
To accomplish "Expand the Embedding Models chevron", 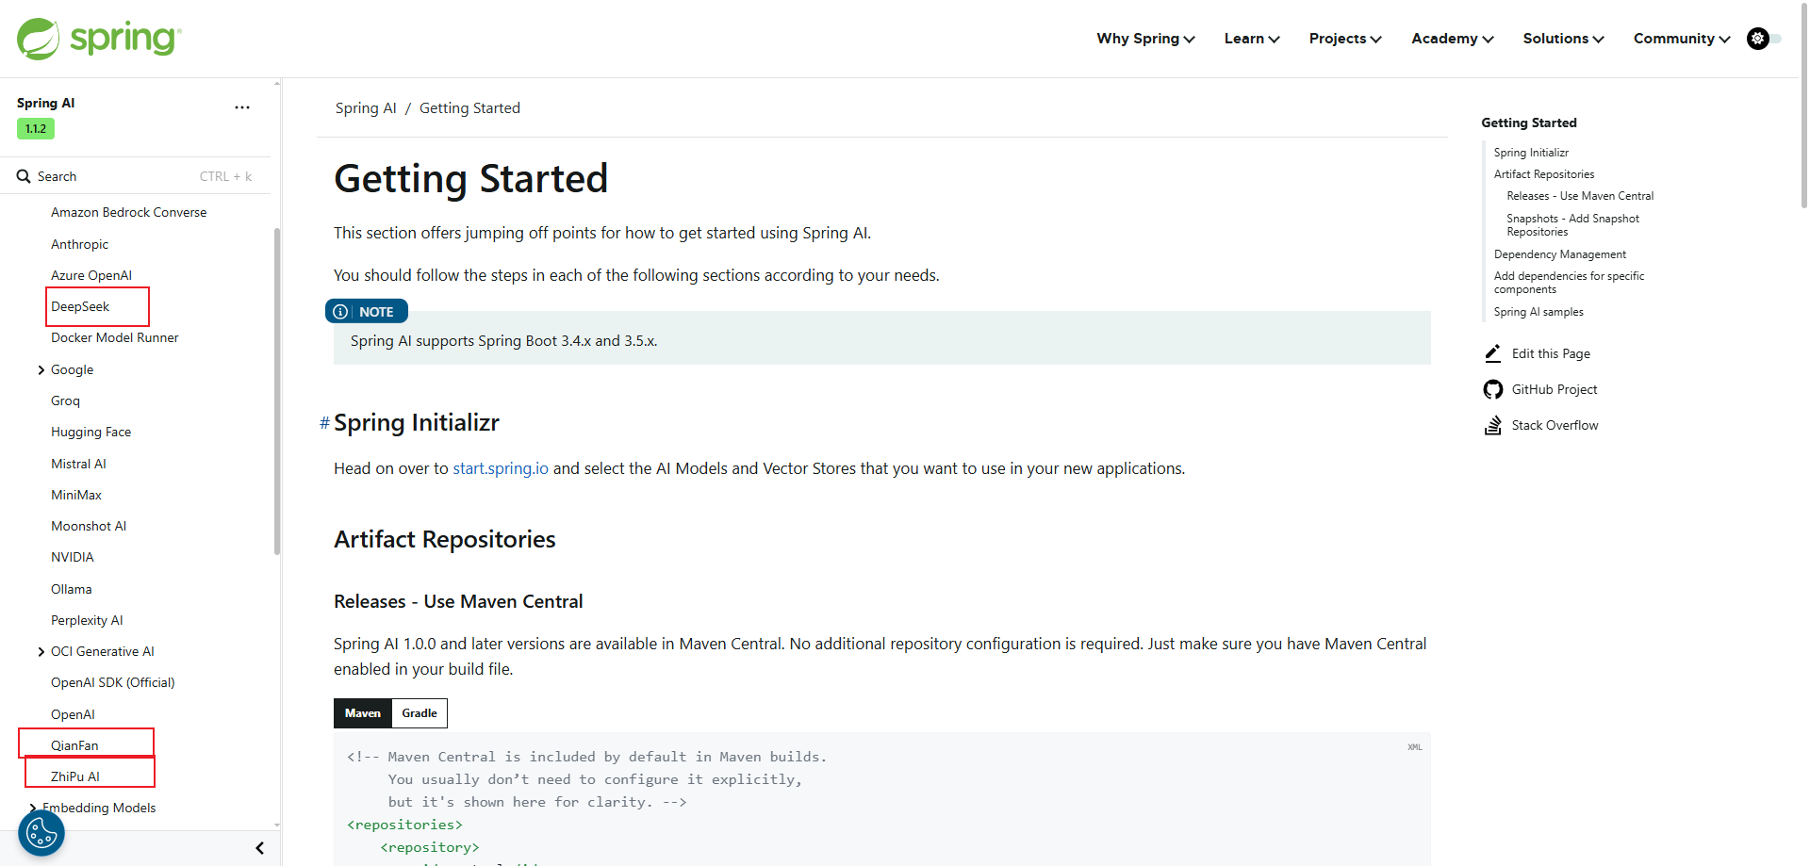I will 33,808.
